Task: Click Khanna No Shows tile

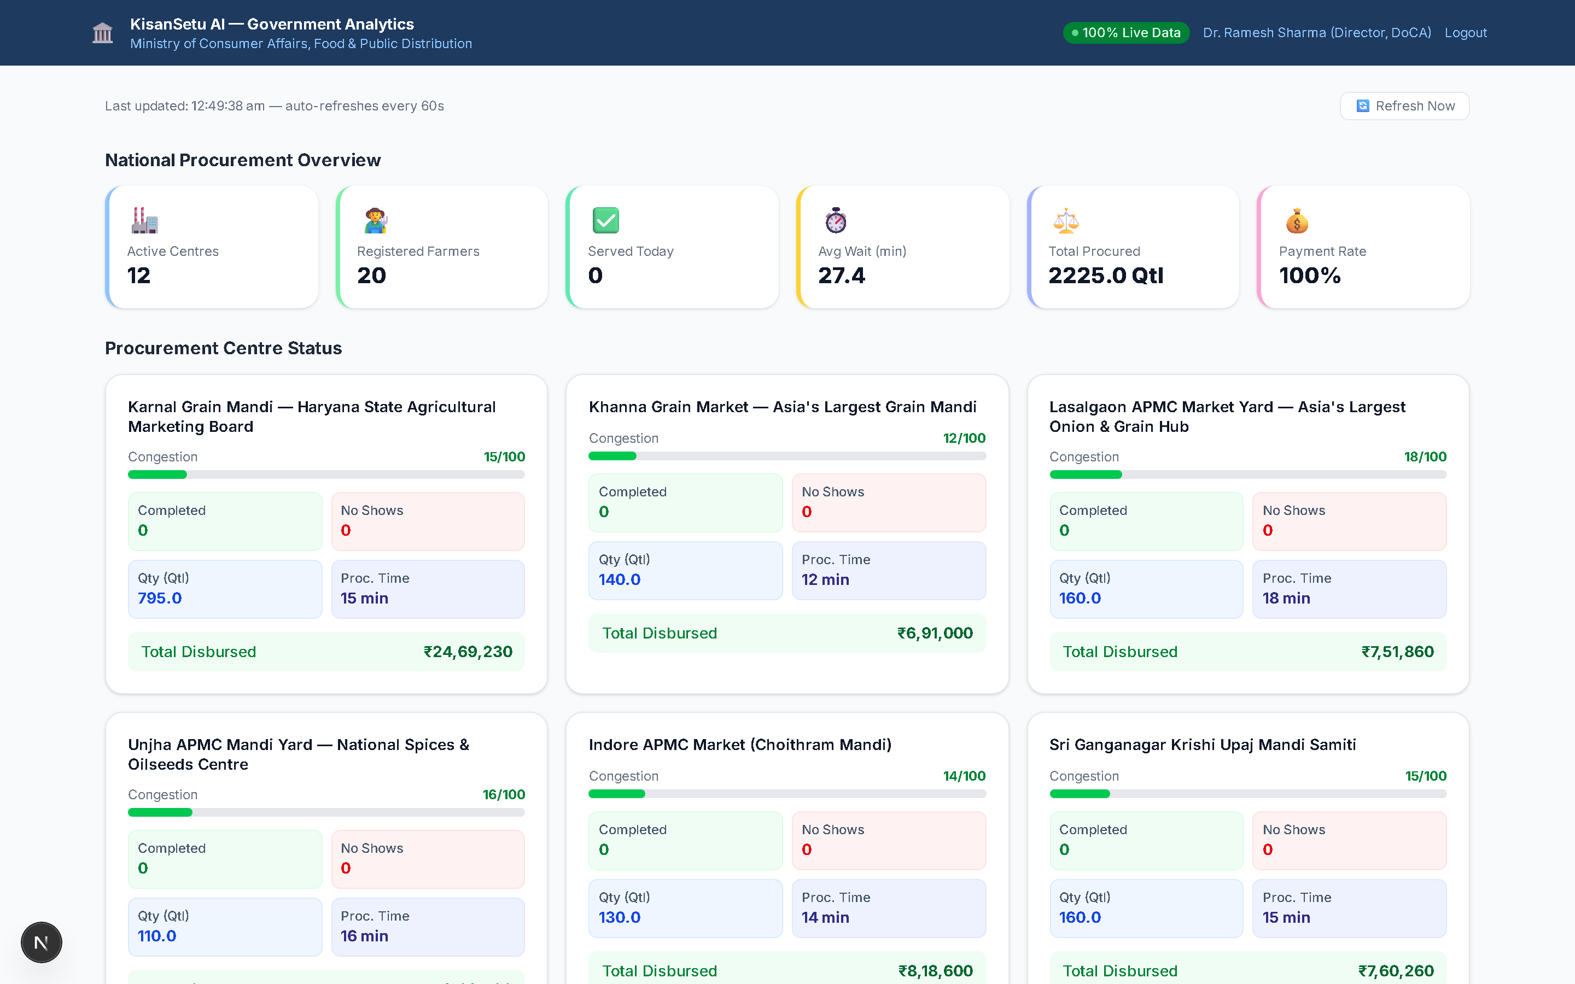Action: pos(888,503)
